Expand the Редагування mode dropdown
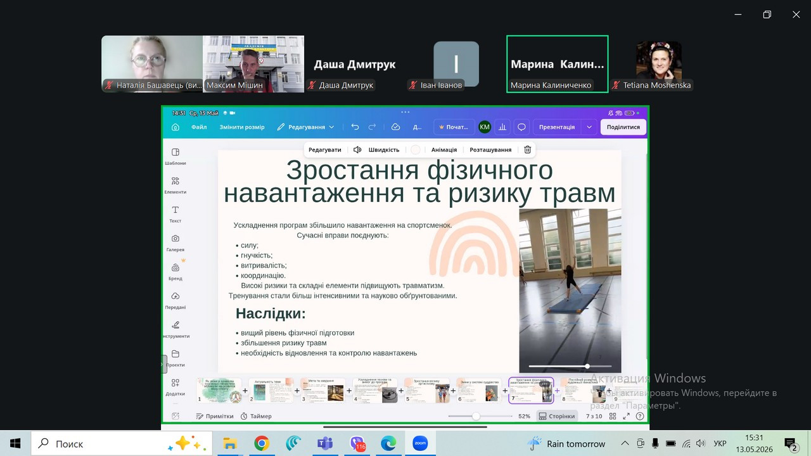This screenshot has height=456, width=811. (x=305, y=127)
